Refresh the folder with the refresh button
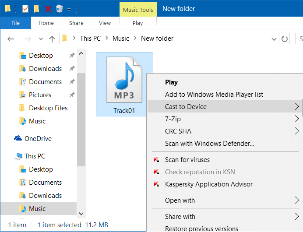 pos(284,39)
